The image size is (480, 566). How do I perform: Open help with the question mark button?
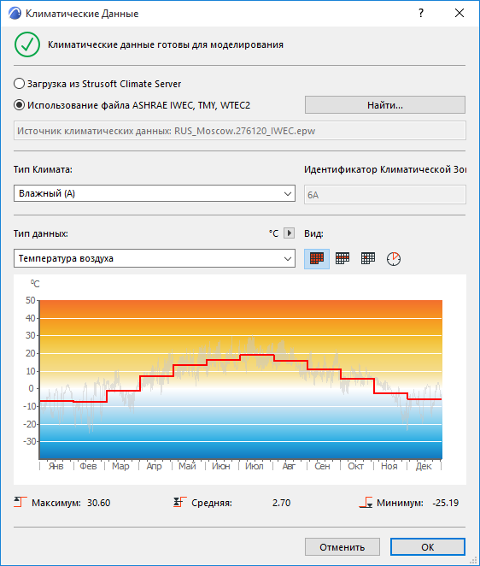[421, 14]
